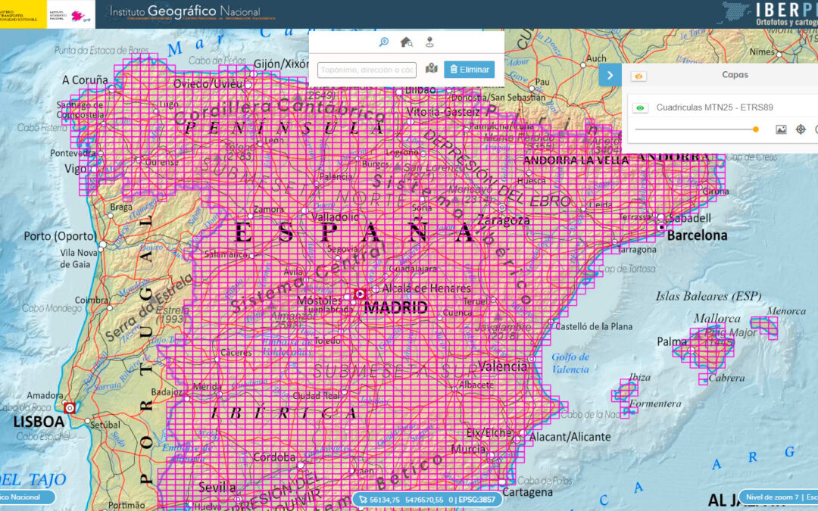Click the toponym and address search field
818x511 pixels.
(367, 70)
